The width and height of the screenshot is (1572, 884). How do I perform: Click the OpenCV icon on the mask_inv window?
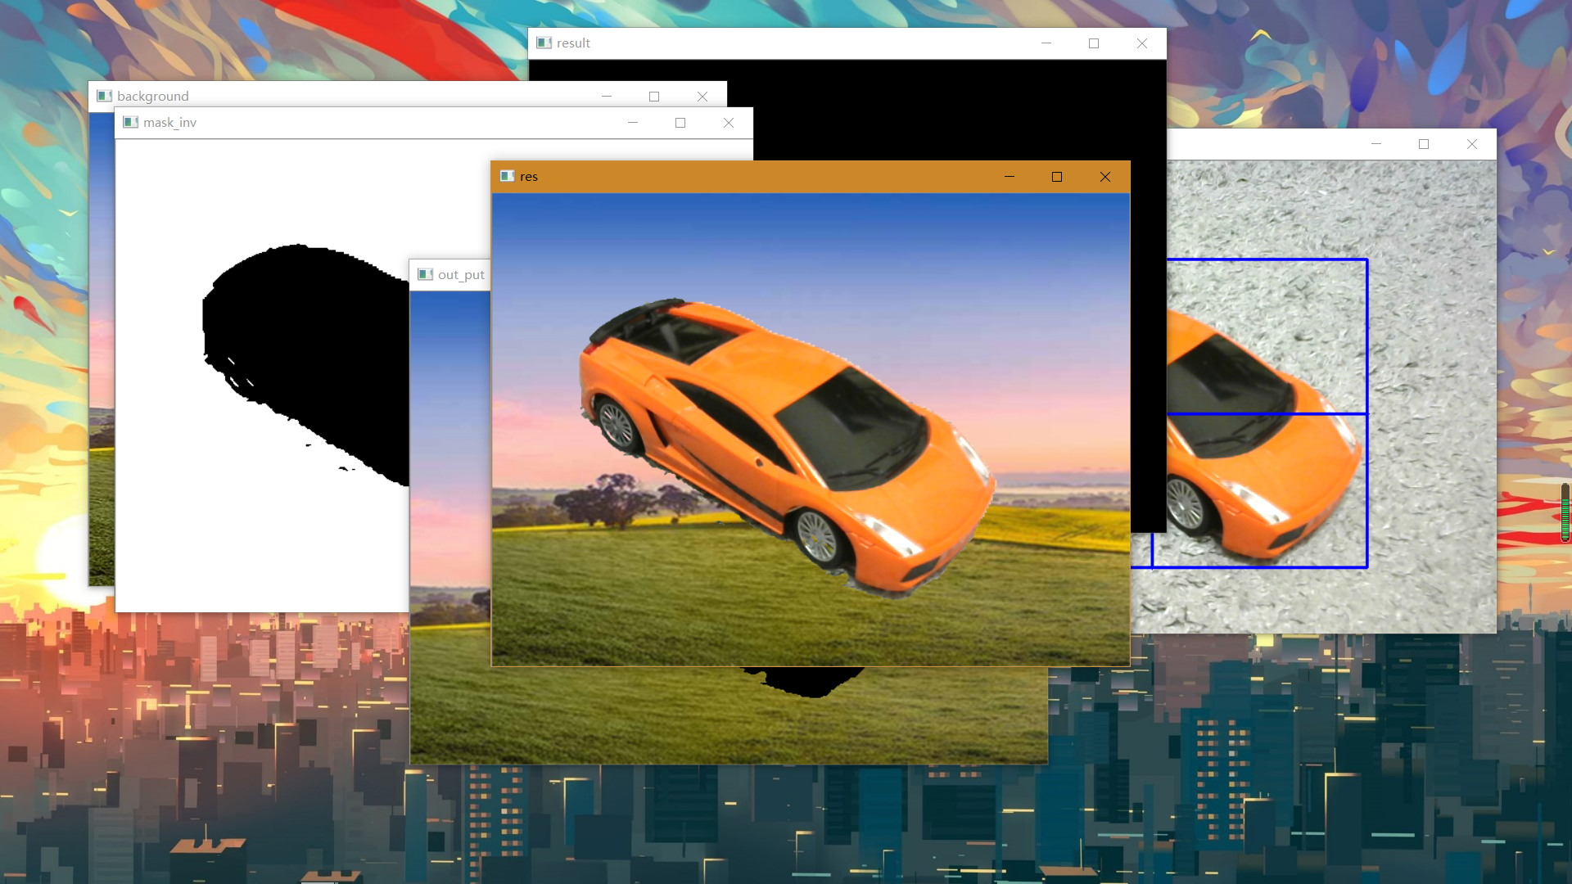coord(131,122)
